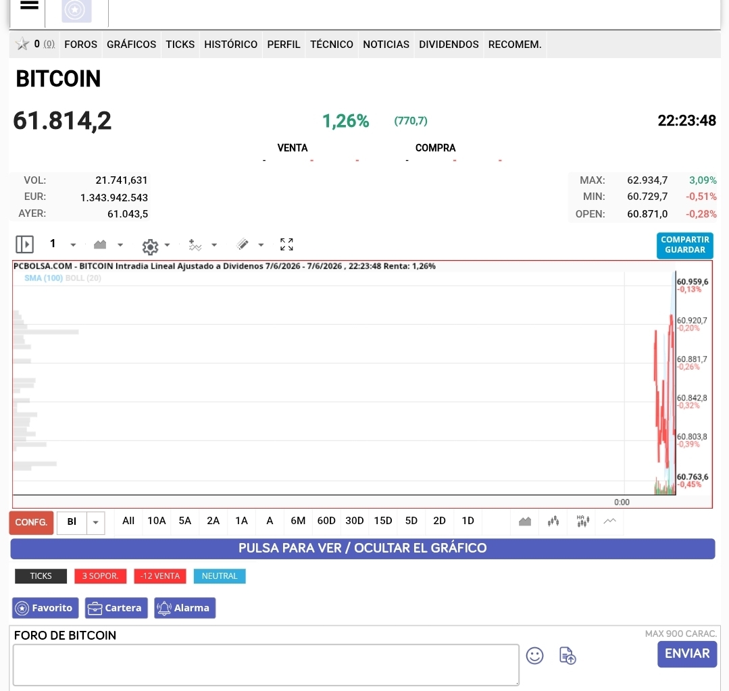Attach file using upload document icon
Image resolution: width=729 pixels, height=691 pixels.
click(x=568, y=656)
